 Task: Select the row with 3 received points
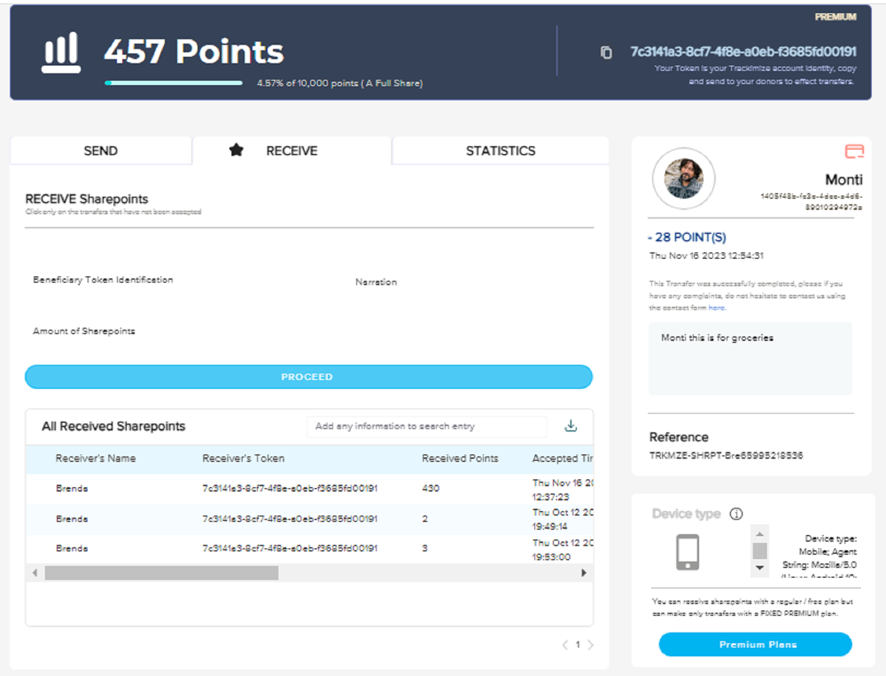point(310,549)
